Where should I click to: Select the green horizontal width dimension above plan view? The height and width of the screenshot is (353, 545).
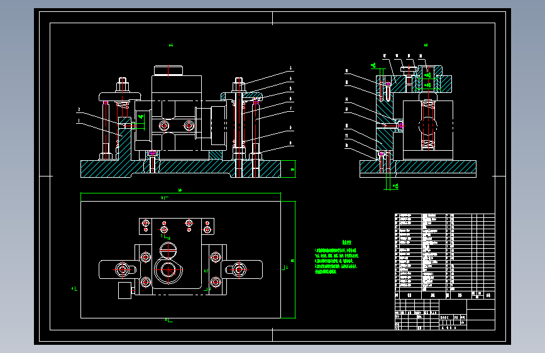click(x=181, y=192)
